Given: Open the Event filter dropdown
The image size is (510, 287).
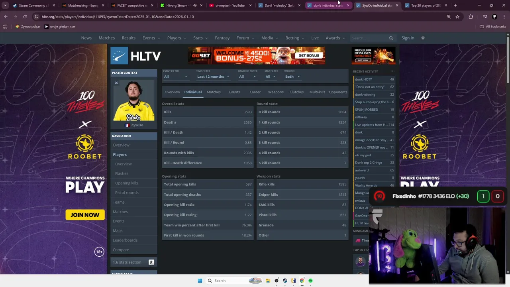Looking at the screenshot, I should (x=175, y=77).
